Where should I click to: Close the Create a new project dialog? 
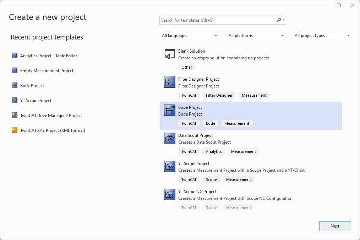pos(353,5)
